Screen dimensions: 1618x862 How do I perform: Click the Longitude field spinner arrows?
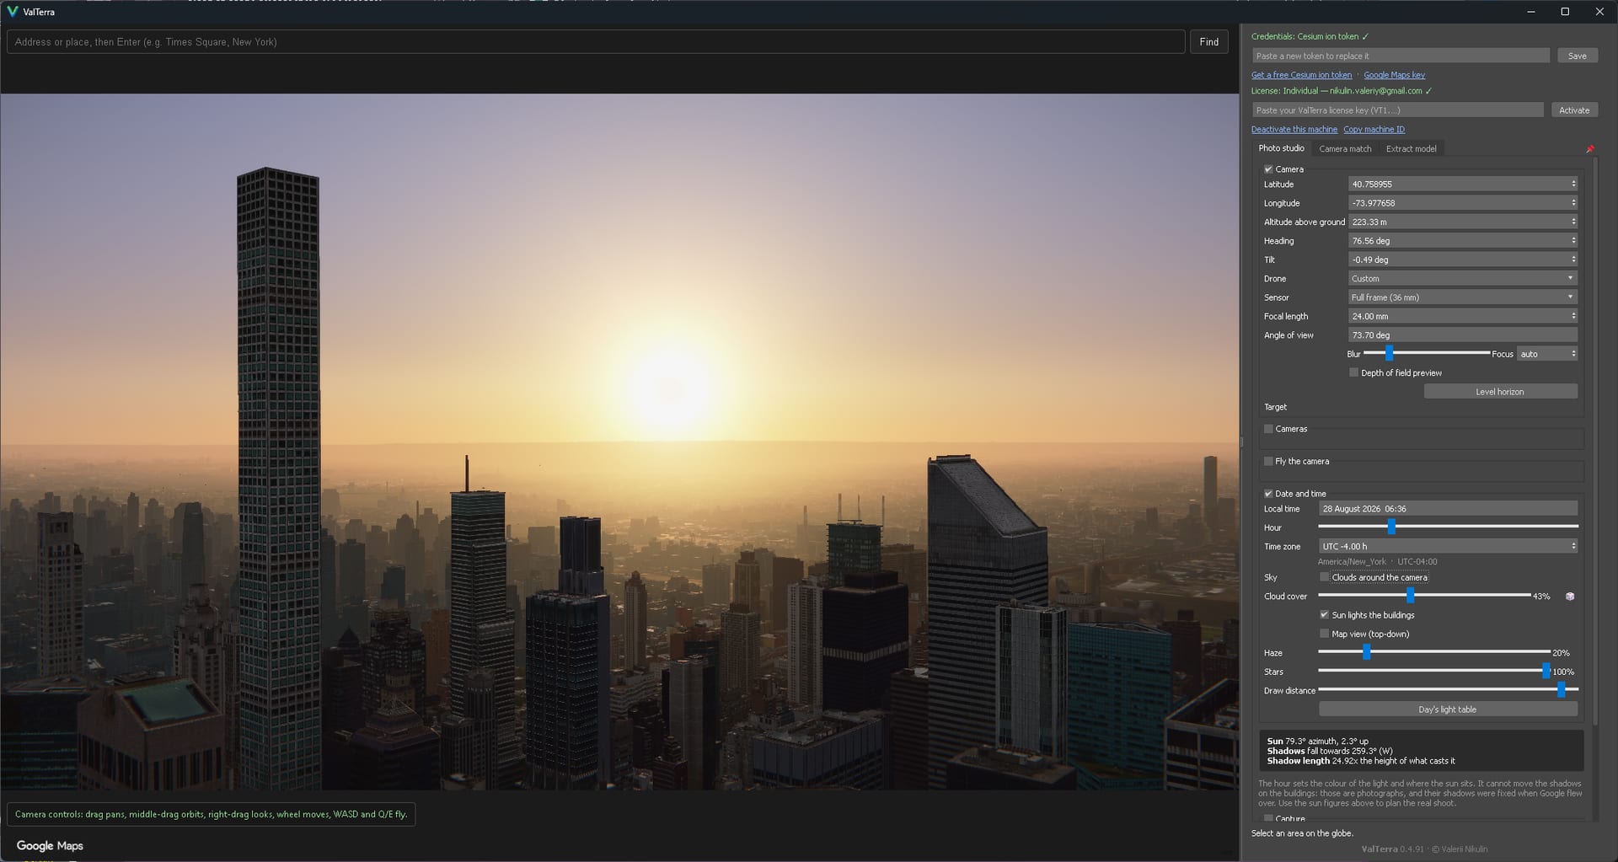(x=1572, y=203)
